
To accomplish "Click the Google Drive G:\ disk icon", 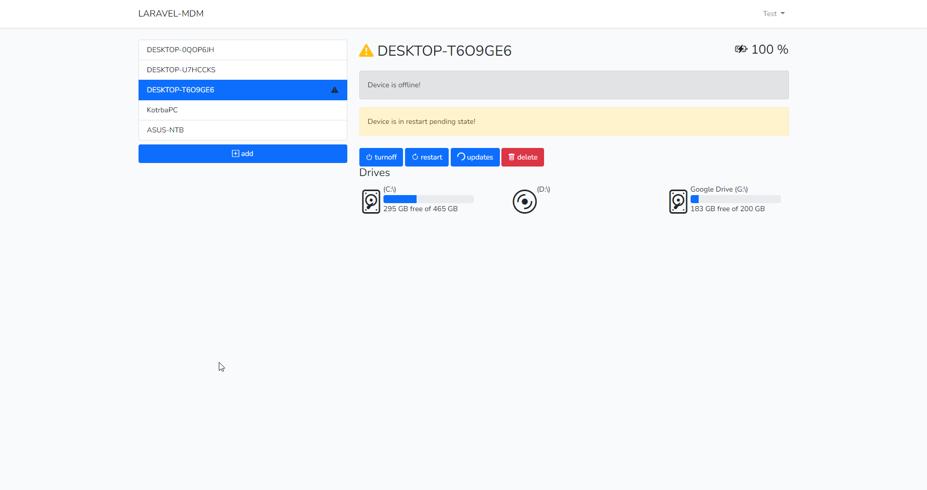I will click(x=678, y=202).
